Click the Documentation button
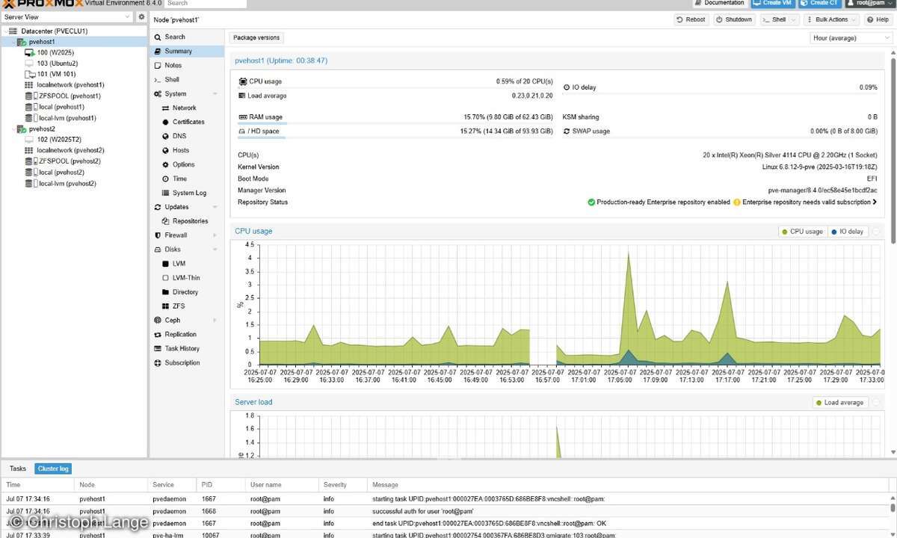897x538 pixels. (x=719, y=3)
